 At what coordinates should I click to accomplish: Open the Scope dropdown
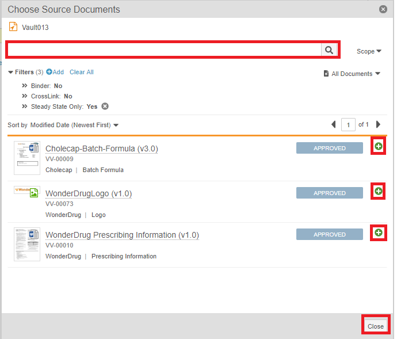(369, 51)
